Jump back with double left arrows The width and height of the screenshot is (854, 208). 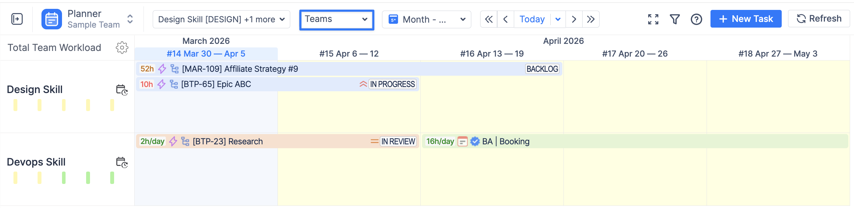point(489,19)
